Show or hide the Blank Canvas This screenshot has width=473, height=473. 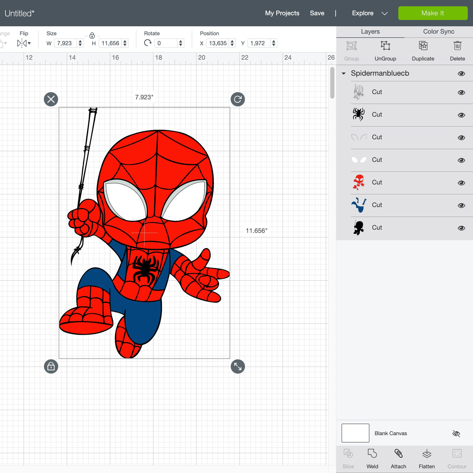click(457, 434)
